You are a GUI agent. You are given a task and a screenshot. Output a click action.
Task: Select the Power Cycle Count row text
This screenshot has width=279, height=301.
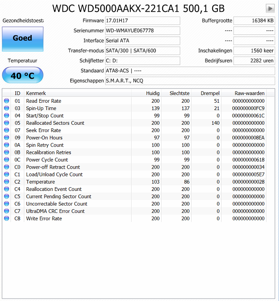tap(47, 160)
